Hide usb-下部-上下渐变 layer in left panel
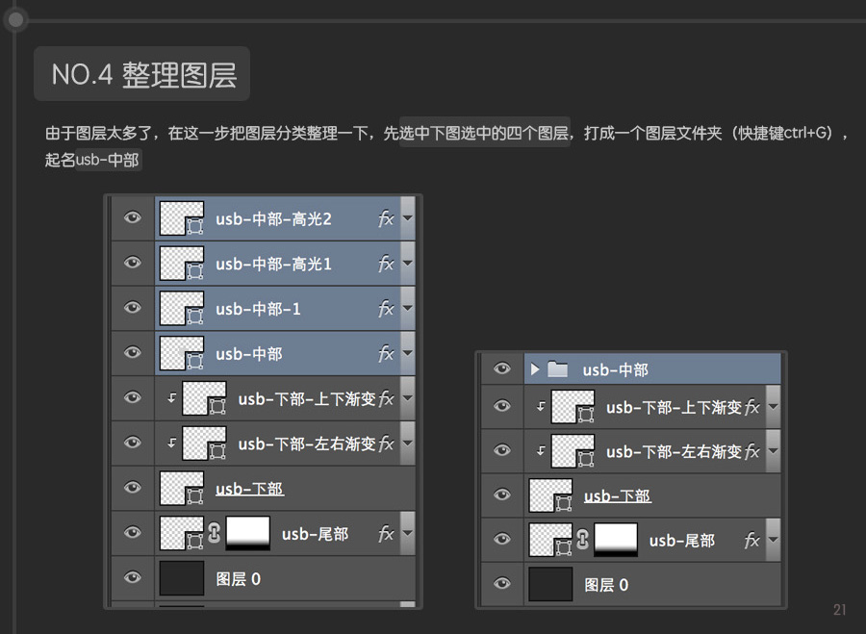Screen dimensions: 866x634 (133, 397)
